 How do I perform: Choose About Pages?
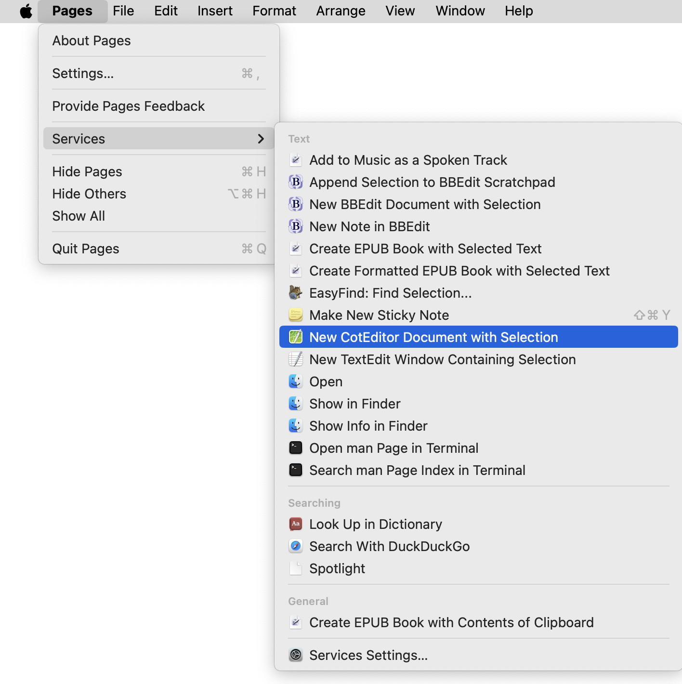point(158,40)
